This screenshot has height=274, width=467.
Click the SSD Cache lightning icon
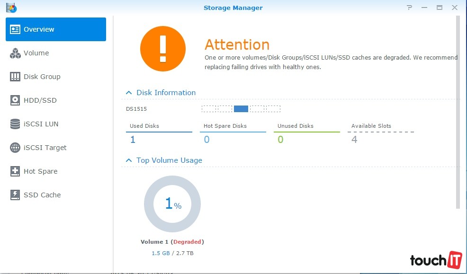(15, 195)
